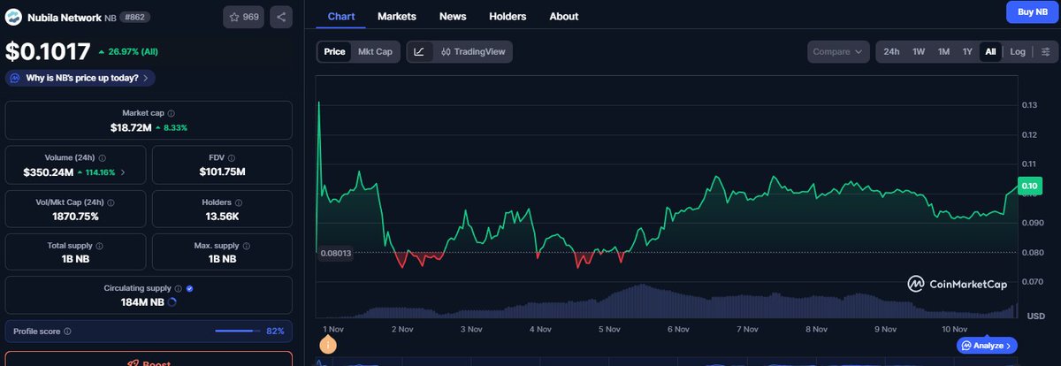The image size is (1061, 366).
Task: Click verified badge beside Circulating supply
Action: 190,288
